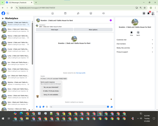Expand the Privacy & support section
Image resolution: width=158 pixels, height=126 pixels.
click(135, 52)
